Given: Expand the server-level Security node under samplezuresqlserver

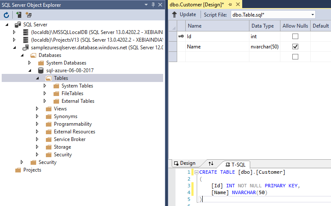Looking at the screenshot, I should tap(22, 162).
